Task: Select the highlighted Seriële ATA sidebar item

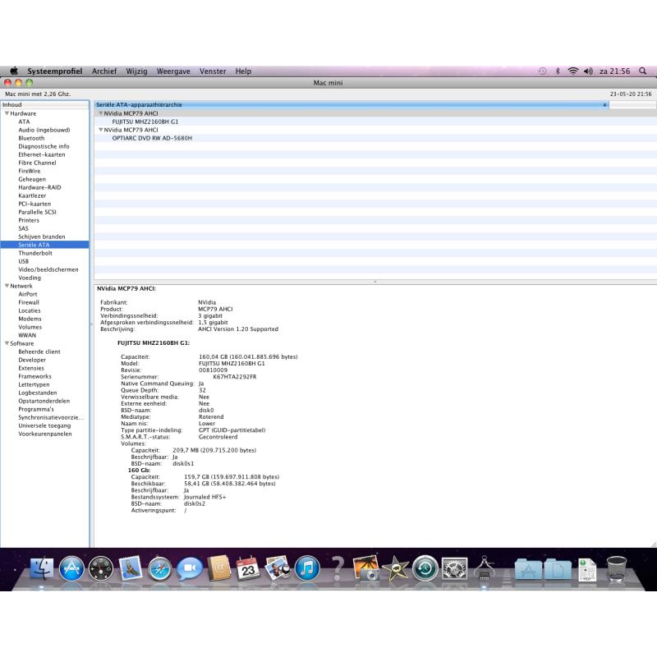Action: pyautogui.click(x=44, y=245)
